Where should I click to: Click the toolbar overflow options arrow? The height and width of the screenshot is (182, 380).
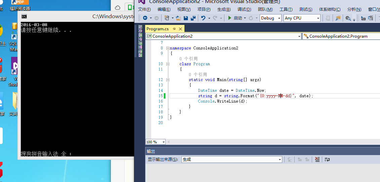[x=354, y=20]
